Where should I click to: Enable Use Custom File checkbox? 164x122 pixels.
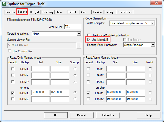(x=9, y=51)
